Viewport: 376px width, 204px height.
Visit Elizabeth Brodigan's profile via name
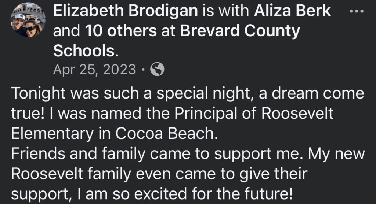point(126,12)
